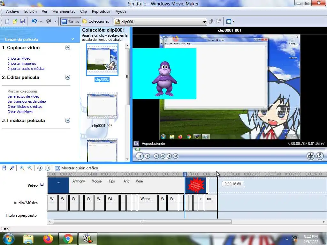This screenshot has height=245, width=327.
Task: Select the Anthony Moose Tips video clip
Action: (x=116, y=185)
